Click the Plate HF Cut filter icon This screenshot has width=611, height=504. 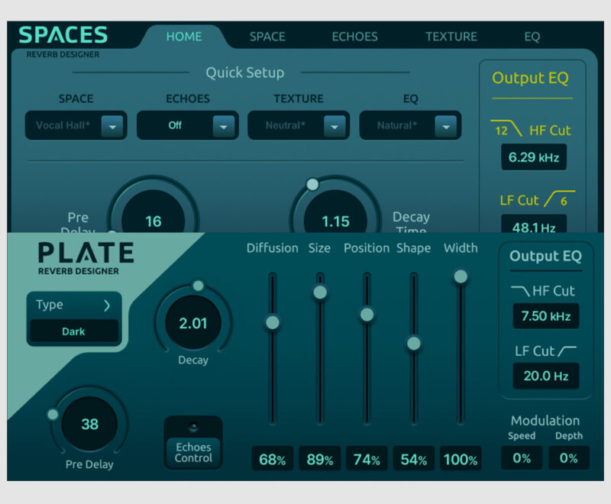pos(520,290)
